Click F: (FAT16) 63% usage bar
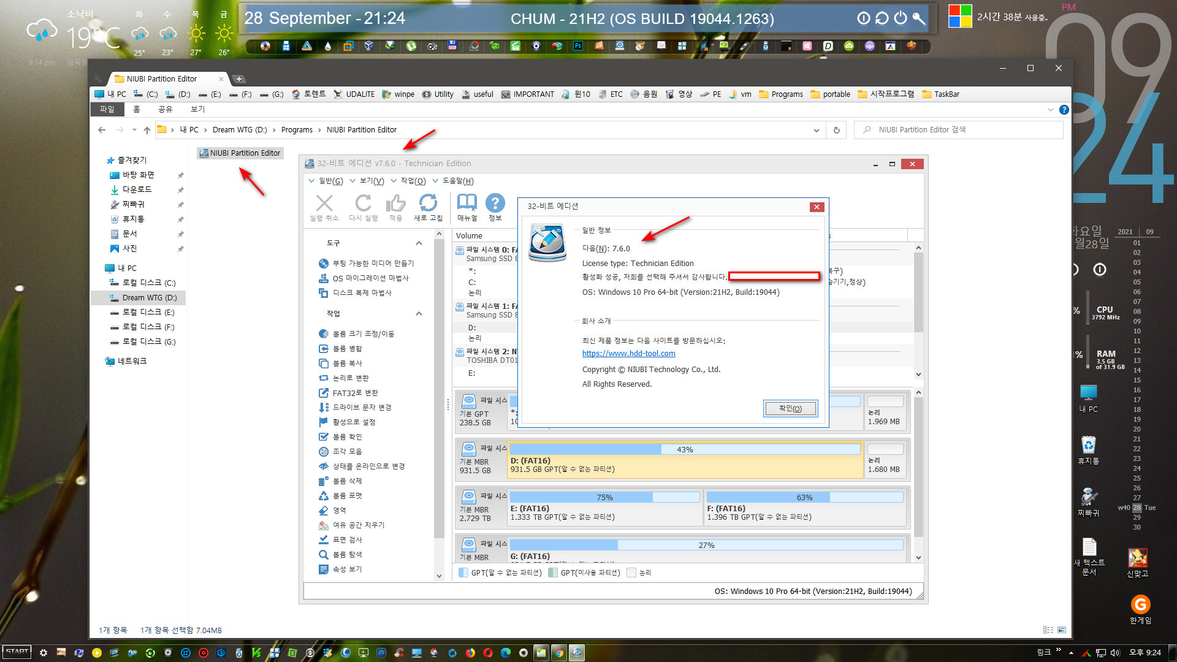Image resolution: width=1177 pixels, height=662 pixels. pos(804,498)
